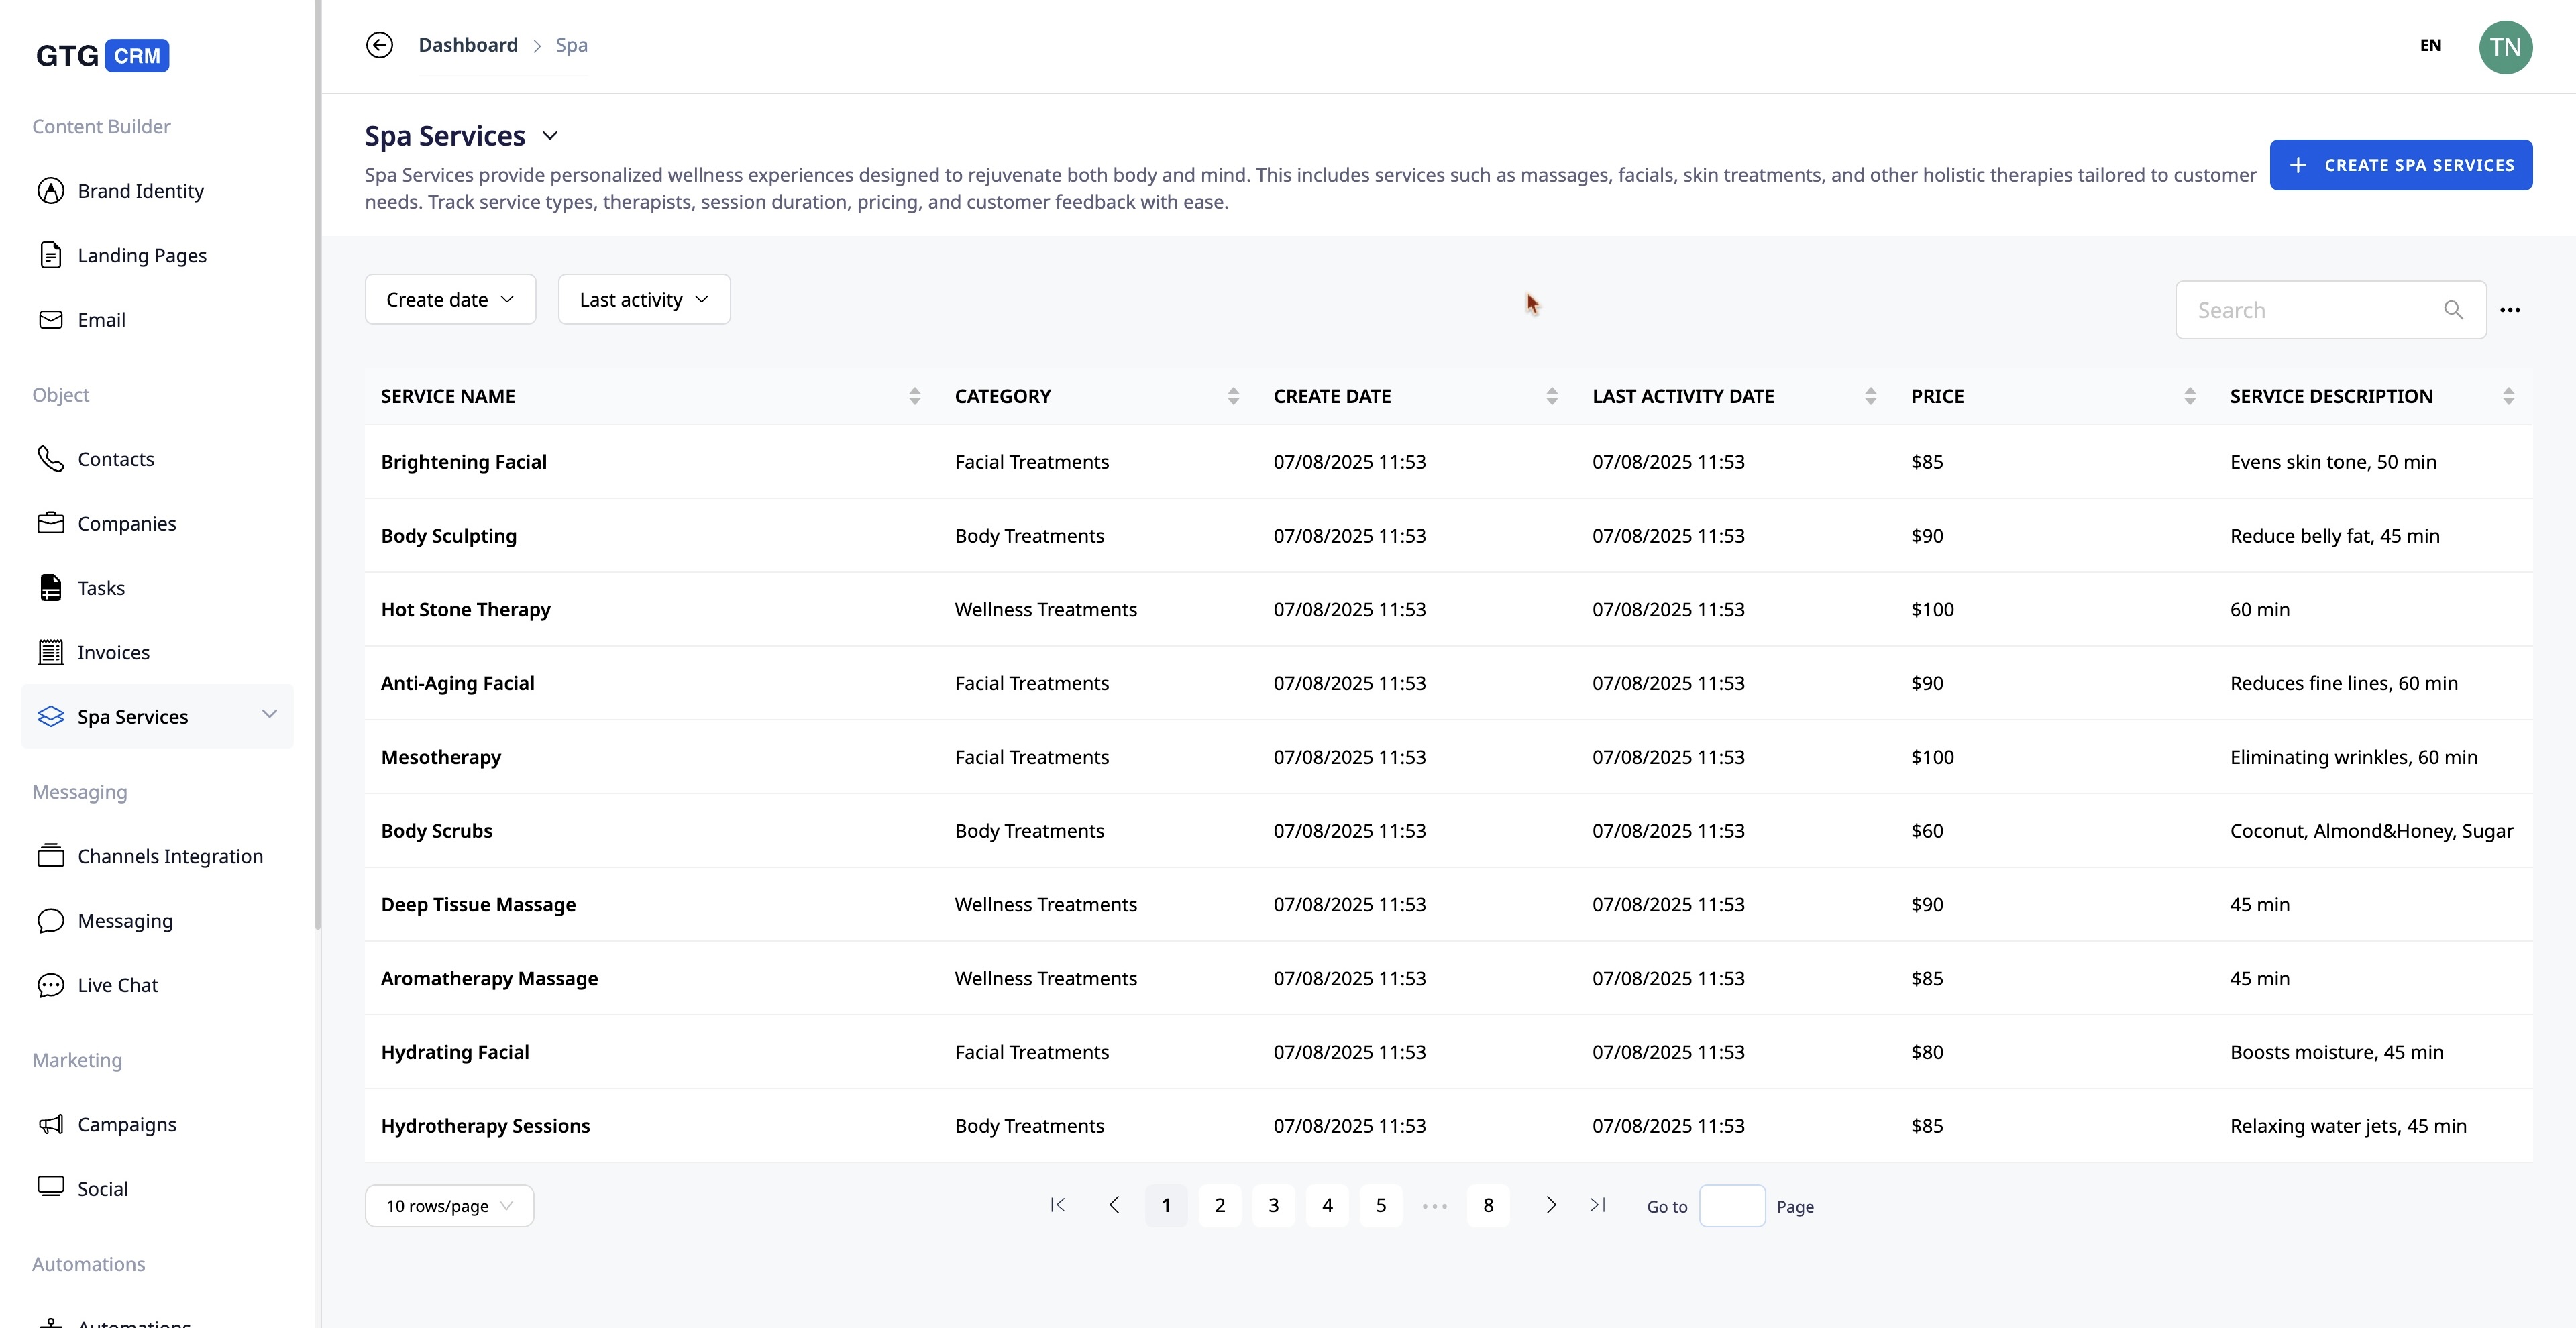Jump to last page arrow

pos(1597,1205)
